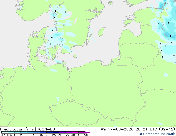Click the "25" value under the legend
This screenshot has height=136, width=176.
coord(54,135)
